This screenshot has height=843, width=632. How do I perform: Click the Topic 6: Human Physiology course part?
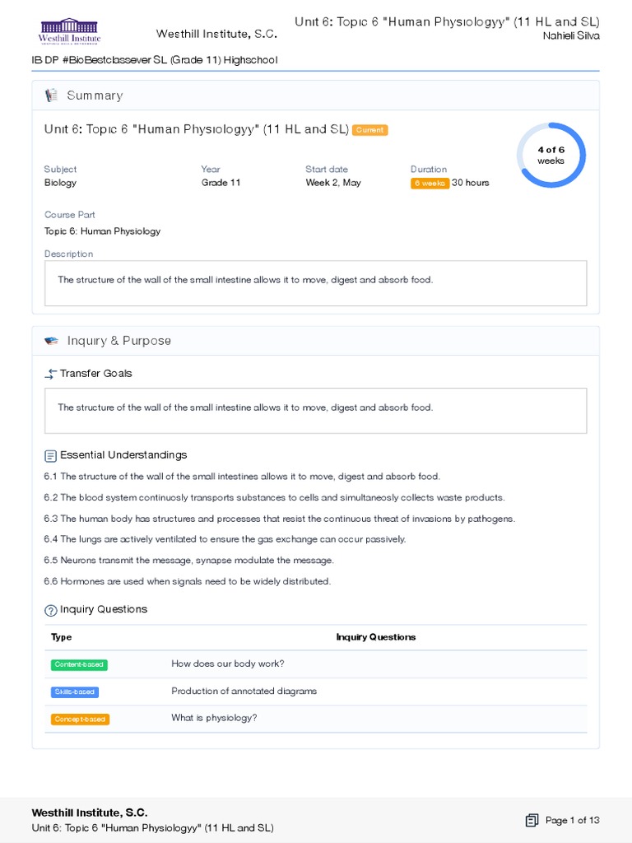click(x=102, y=231)
